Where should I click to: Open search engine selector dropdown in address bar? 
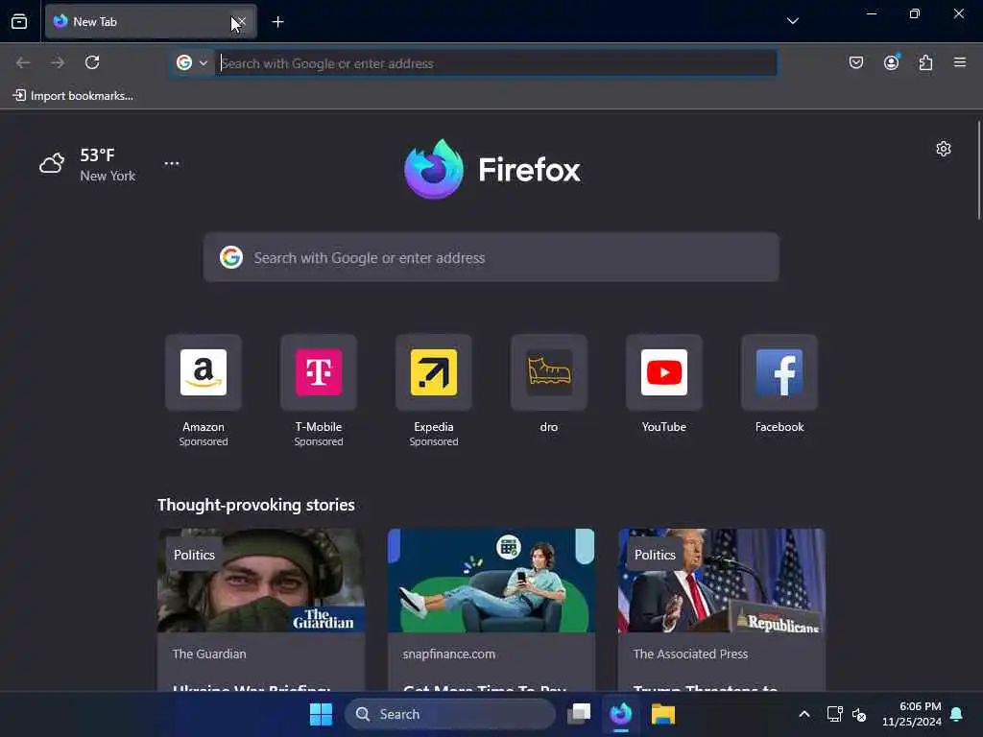[192, 62]
